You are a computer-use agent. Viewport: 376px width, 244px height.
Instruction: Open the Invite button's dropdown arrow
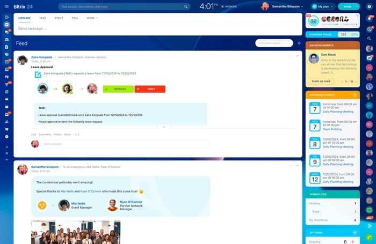pos(356,6)
